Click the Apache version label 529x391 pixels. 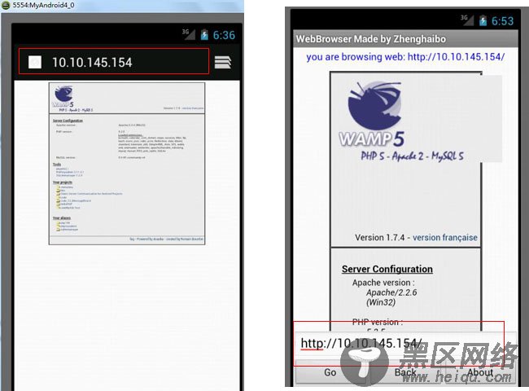coord(383,283)
